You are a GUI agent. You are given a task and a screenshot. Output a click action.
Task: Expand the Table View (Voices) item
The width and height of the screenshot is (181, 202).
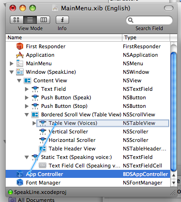pos(34,123)
